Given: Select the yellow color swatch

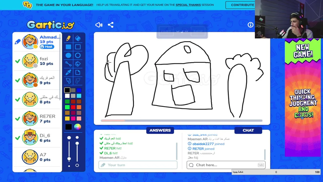Looking at the screenshot, I should point(67,118).
